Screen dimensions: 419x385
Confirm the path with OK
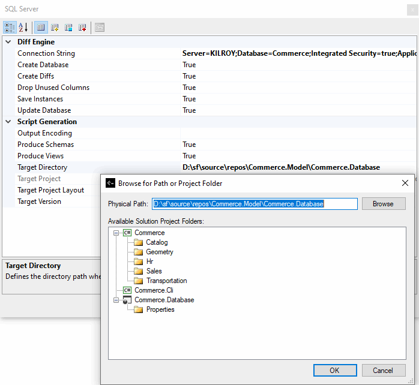[335, 371]
